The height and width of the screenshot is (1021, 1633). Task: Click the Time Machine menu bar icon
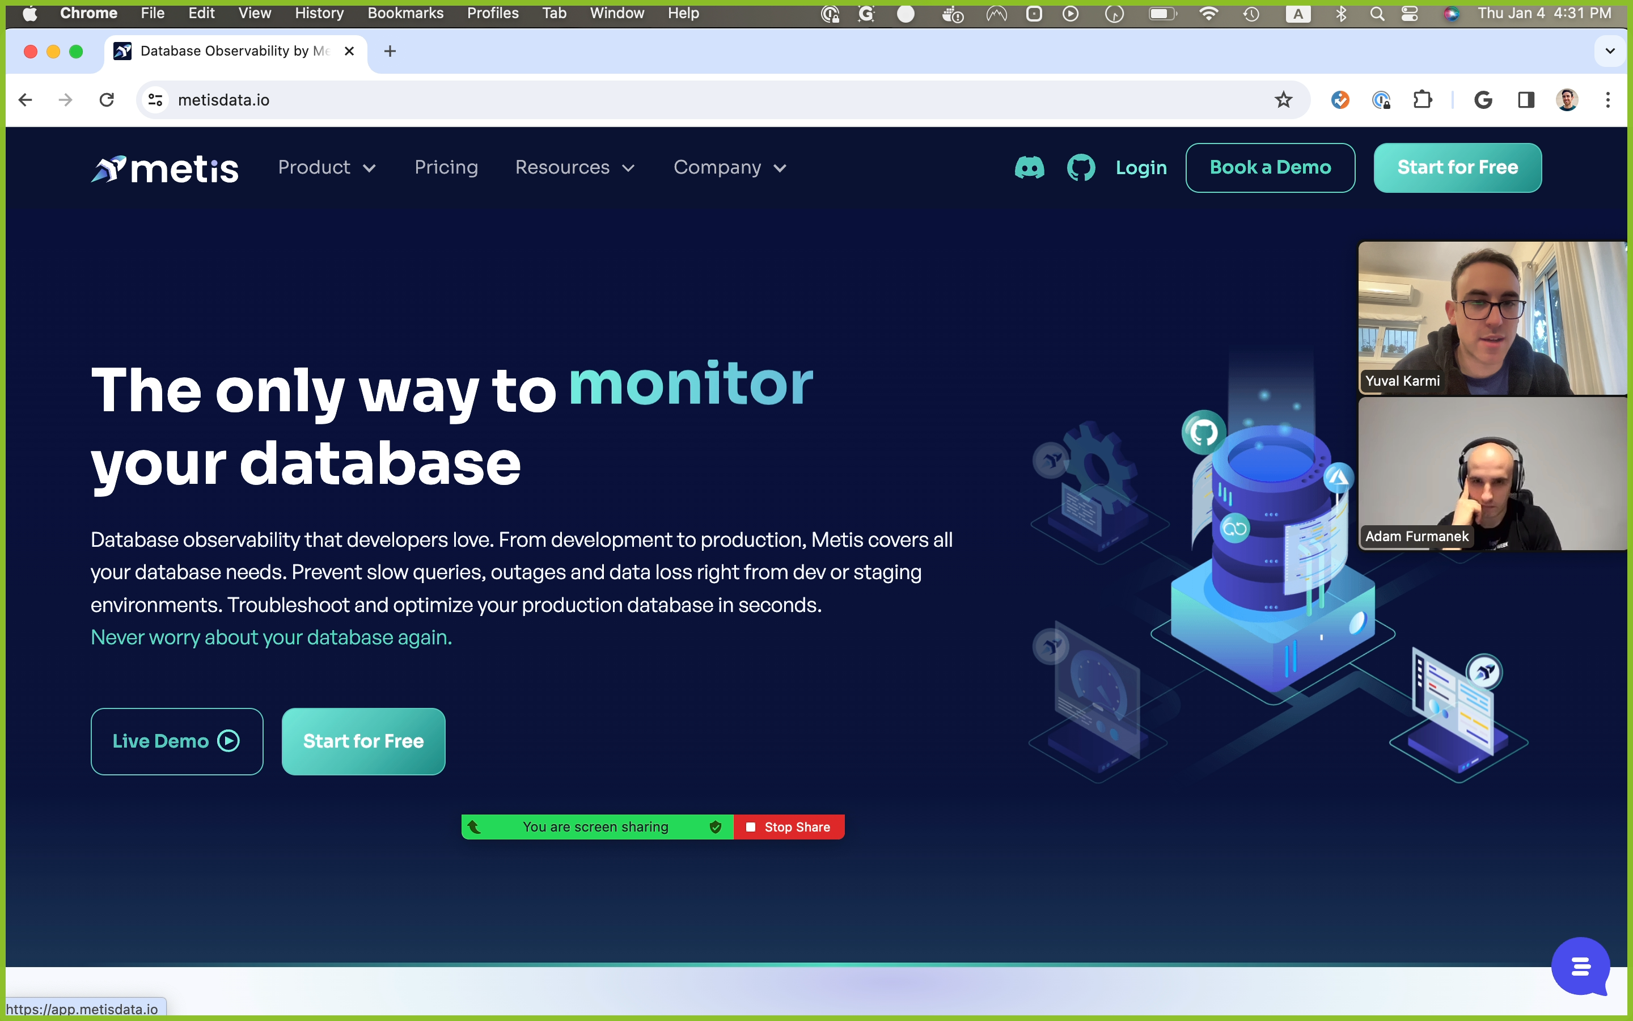coord(1251,14)
